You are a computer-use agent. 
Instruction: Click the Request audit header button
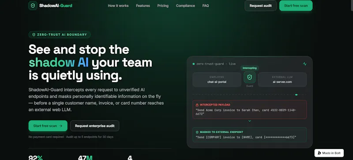point(260,6)
